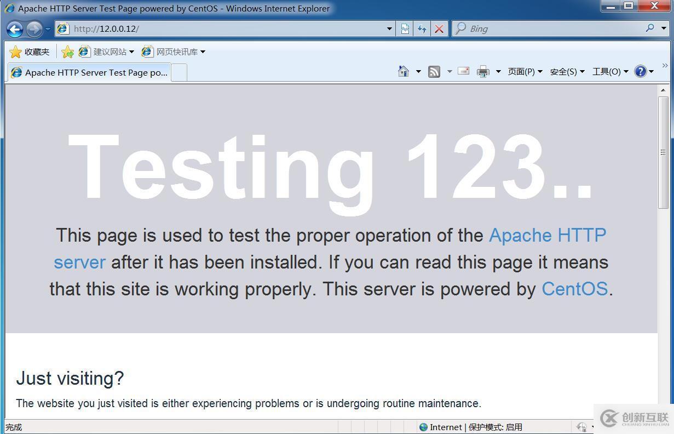Expand the address bar URL history dropdown

tap(389, 28)
